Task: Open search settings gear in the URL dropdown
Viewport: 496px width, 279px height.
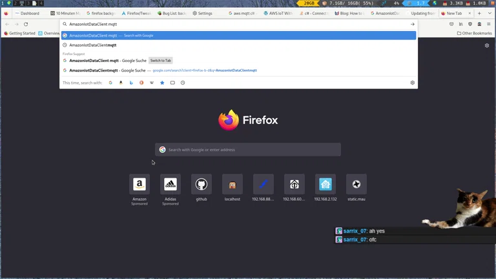Action: 412,83
